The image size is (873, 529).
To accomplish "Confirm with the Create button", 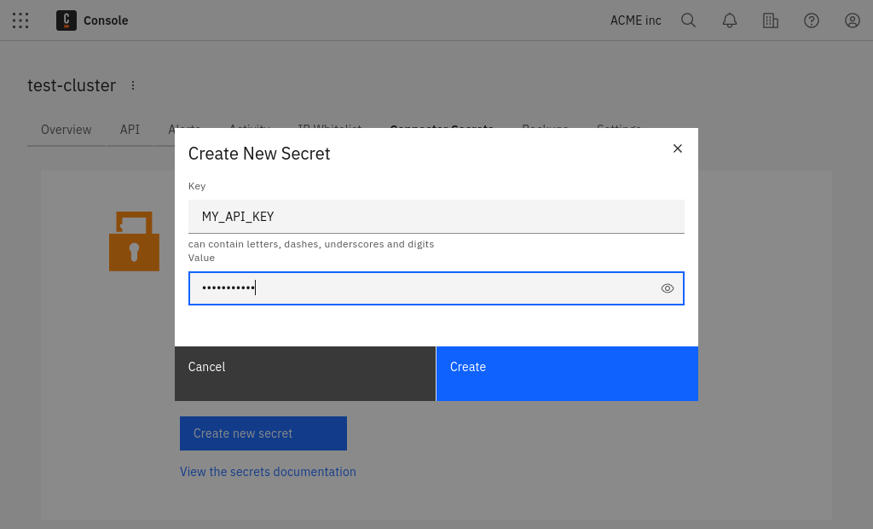I will pos(567,373).
